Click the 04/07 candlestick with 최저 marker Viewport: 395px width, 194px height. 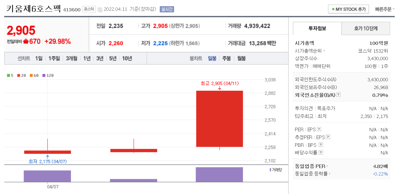pyautogui.click(x=48, y=152)
